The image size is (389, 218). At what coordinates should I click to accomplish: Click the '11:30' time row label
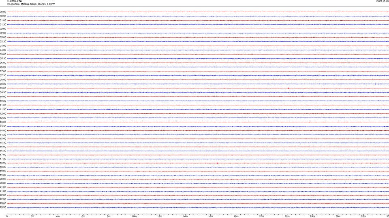tap(3, 109)
